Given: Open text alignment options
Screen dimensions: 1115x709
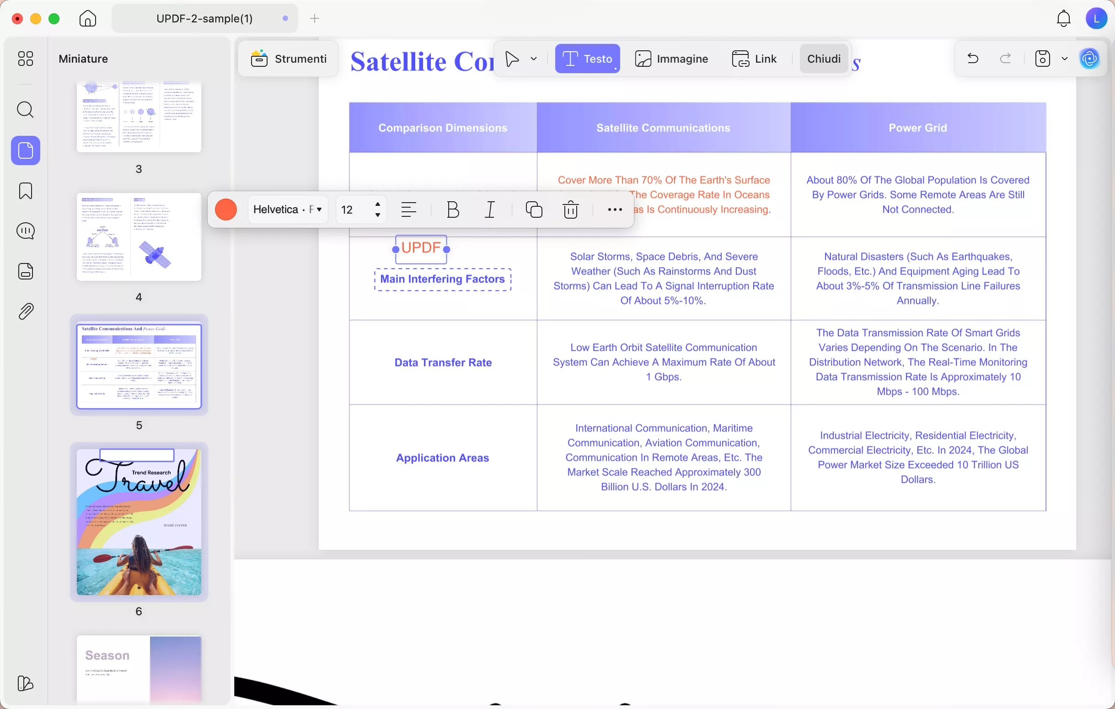Looking at the screenshot, I should 408,210.
